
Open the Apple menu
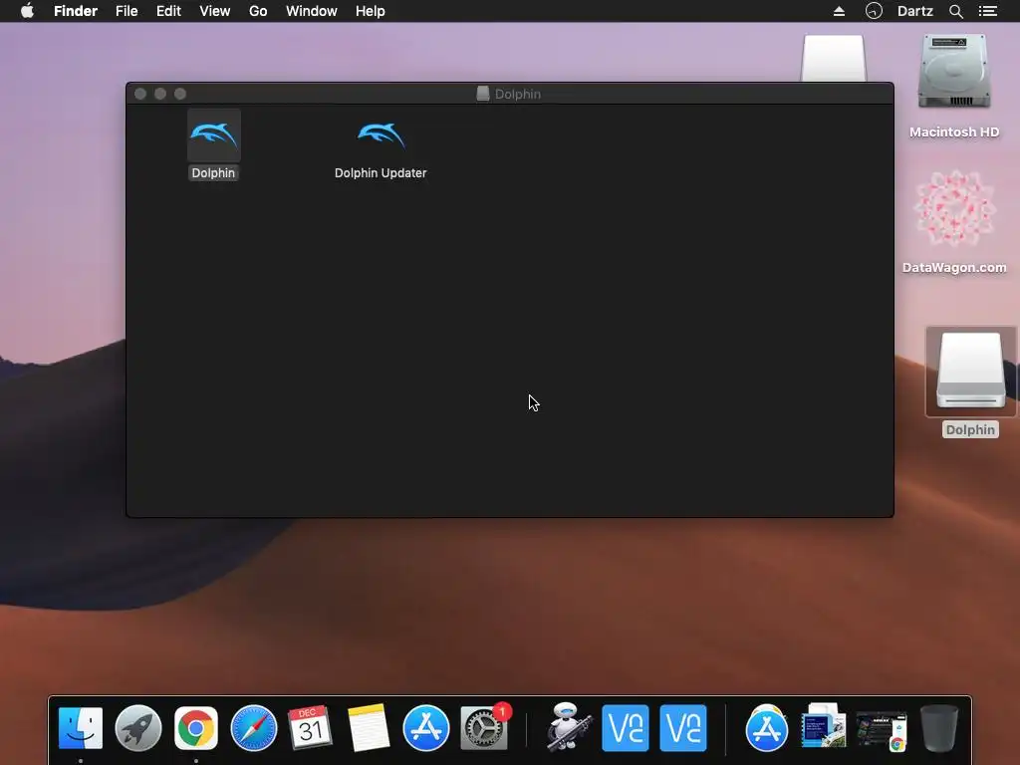27,11
